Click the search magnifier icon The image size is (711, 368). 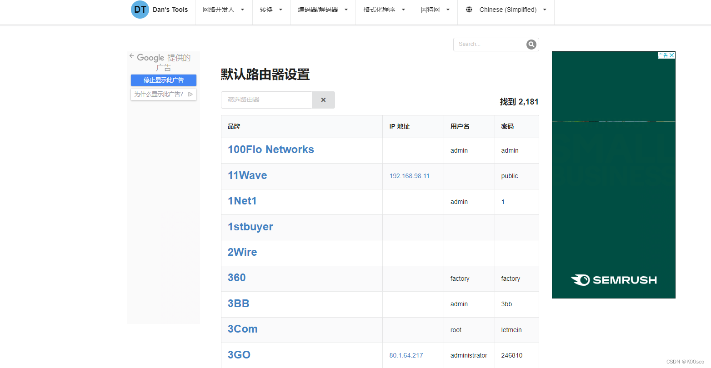pos(531,44)
